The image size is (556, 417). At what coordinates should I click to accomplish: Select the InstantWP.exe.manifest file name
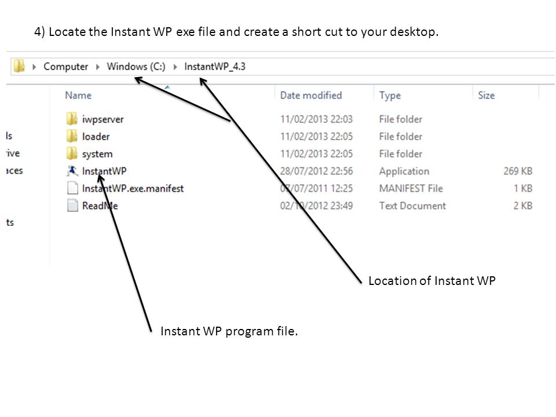tap(133, 189)
